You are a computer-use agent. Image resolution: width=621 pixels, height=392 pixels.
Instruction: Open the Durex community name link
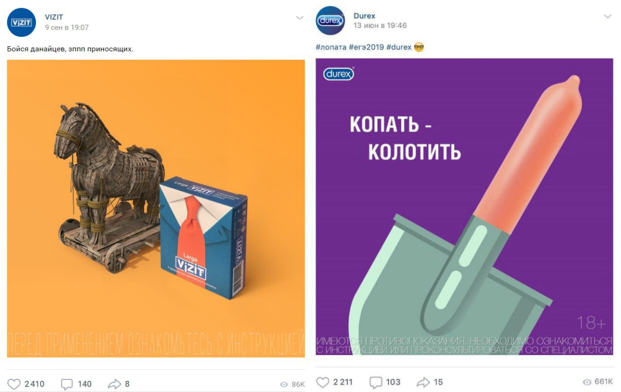pos(364,16)
